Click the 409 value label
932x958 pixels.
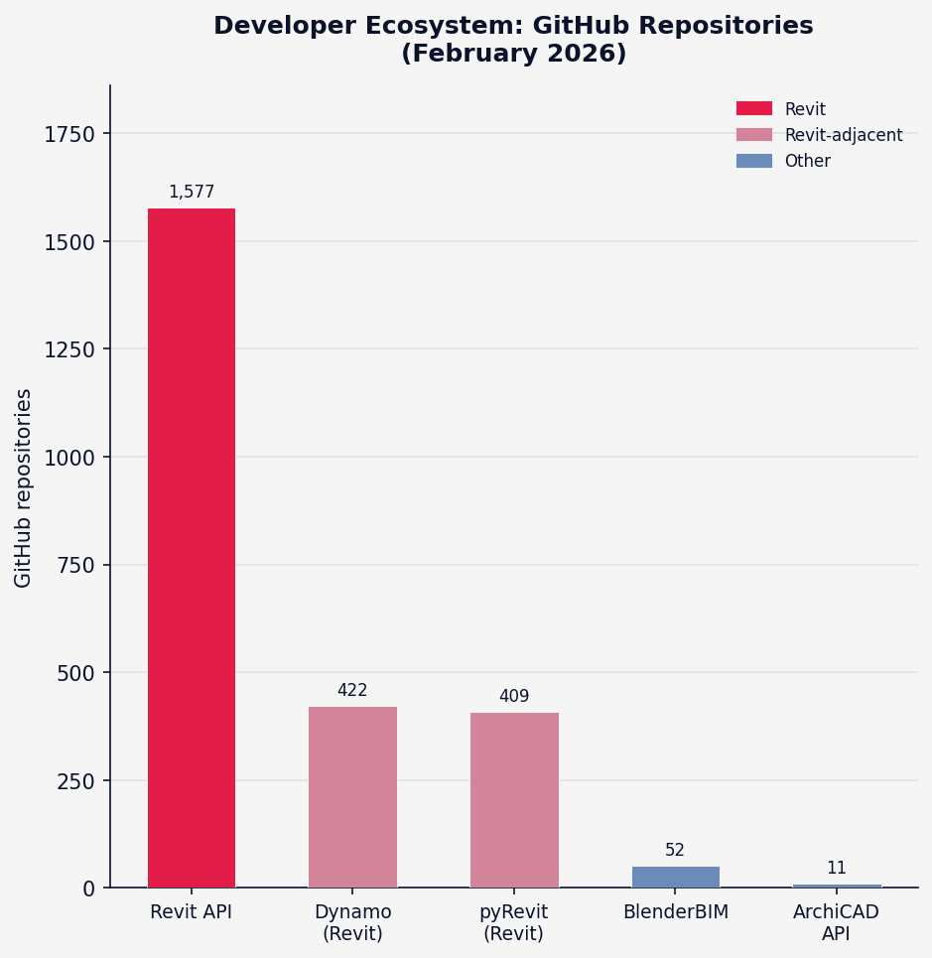pos(514,696)
